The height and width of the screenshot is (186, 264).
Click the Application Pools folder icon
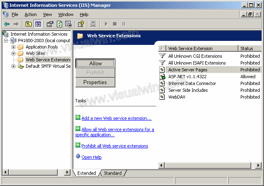20,47
